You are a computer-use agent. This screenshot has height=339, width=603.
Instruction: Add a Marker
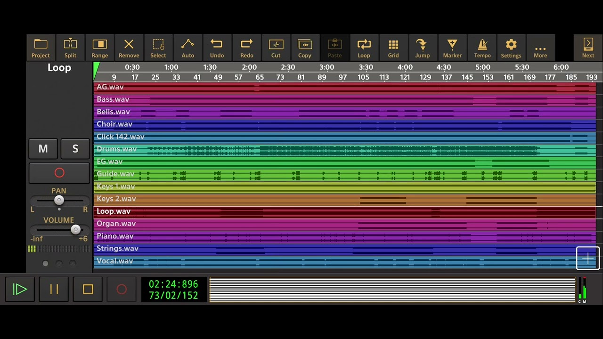point(452,48)
